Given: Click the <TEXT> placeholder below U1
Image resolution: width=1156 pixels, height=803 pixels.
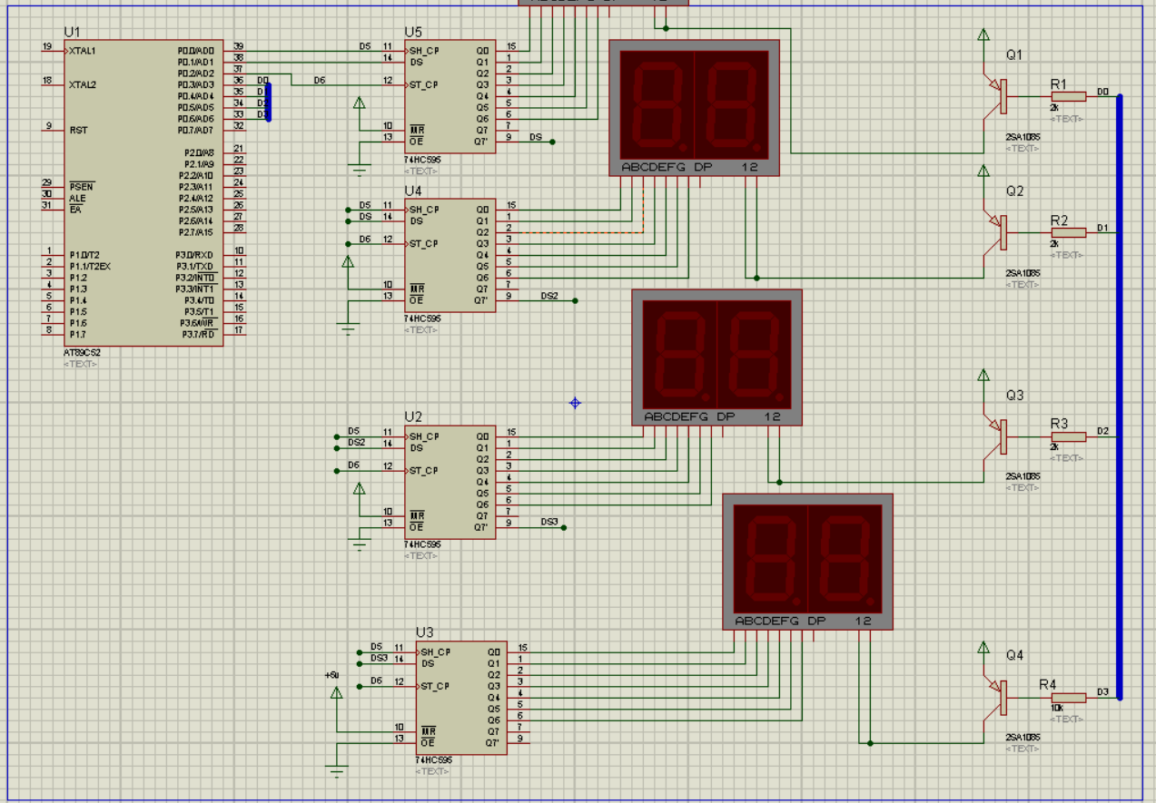Looking at the screenshot, I should click(80, 364).
